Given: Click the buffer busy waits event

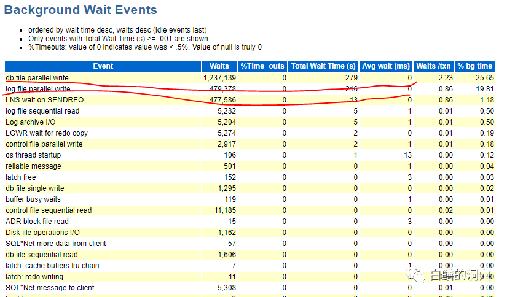Looking at the screenshot, I should 33,199.
